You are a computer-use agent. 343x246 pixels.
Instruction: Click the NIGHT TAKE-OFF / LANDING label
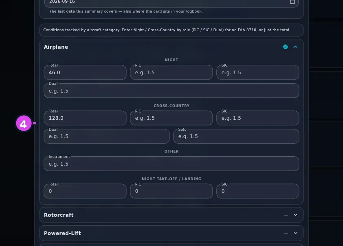[x=171, y=179]
